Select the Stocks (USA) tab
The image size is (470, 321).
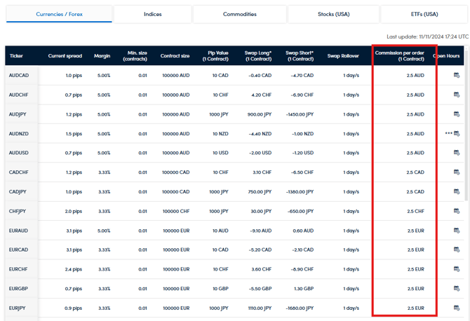pyautogui.click(x=333, y=14)
